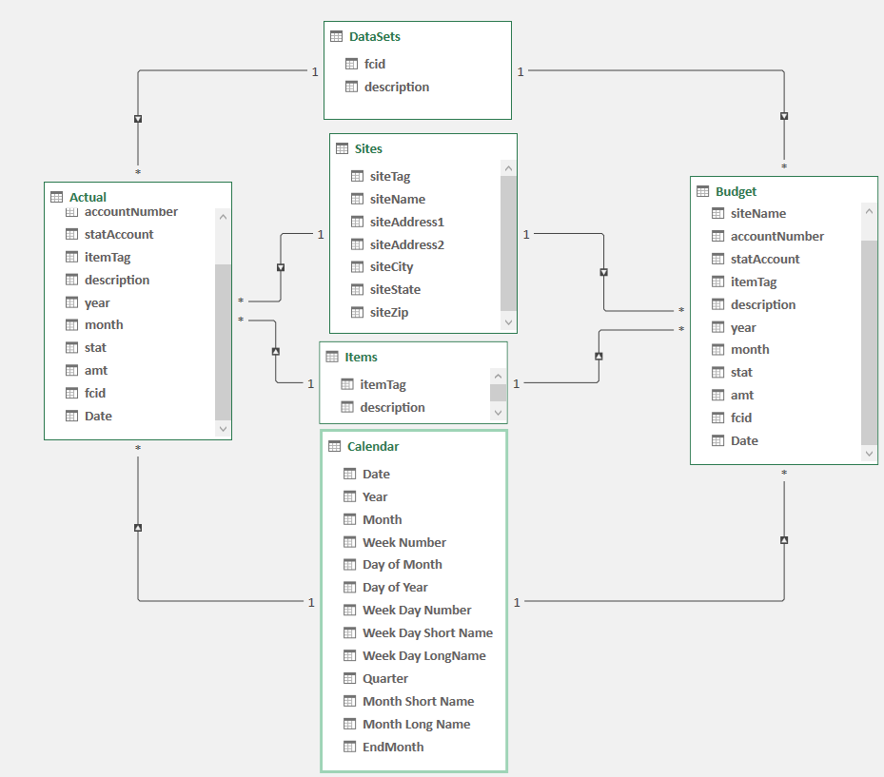Click scroll down arrow in Actual table

click(x=223, y=429)
